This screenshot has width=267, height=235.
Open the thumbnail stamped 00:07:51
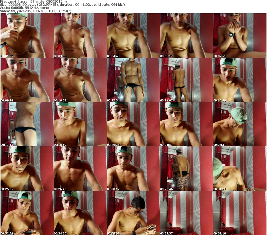pos(240,35)
